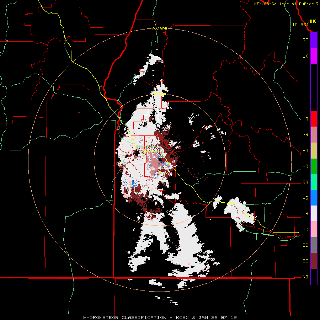Screen dimensions: 320x320
Task: Click the UK legend label
Action: [305, 56]
